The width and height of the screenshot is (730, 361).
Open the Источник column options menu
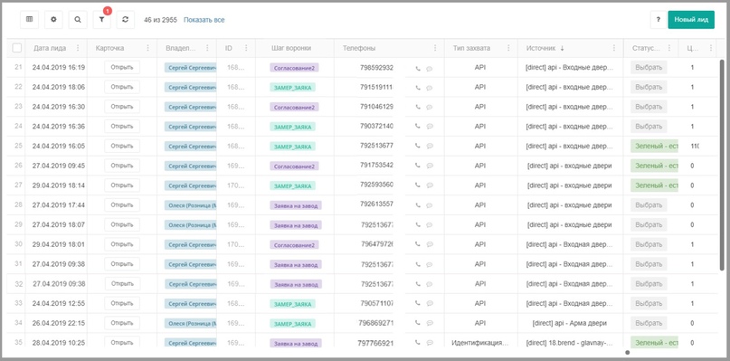pyautogui.click(x=614, y=48)
